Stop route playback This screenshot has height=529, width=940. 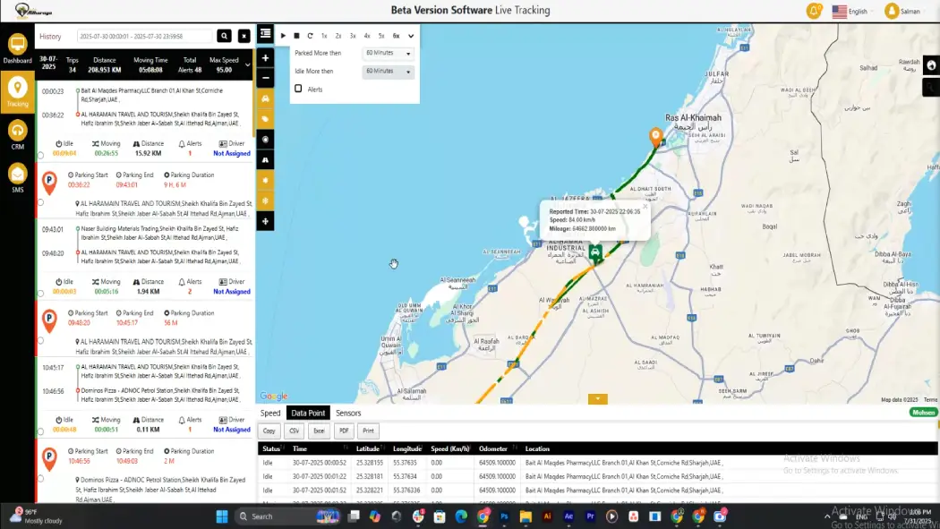tap(296, 36)
